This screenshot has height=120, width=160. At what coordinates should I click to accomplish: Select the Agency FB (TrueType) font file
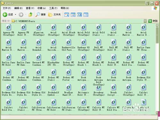(9, 30)
